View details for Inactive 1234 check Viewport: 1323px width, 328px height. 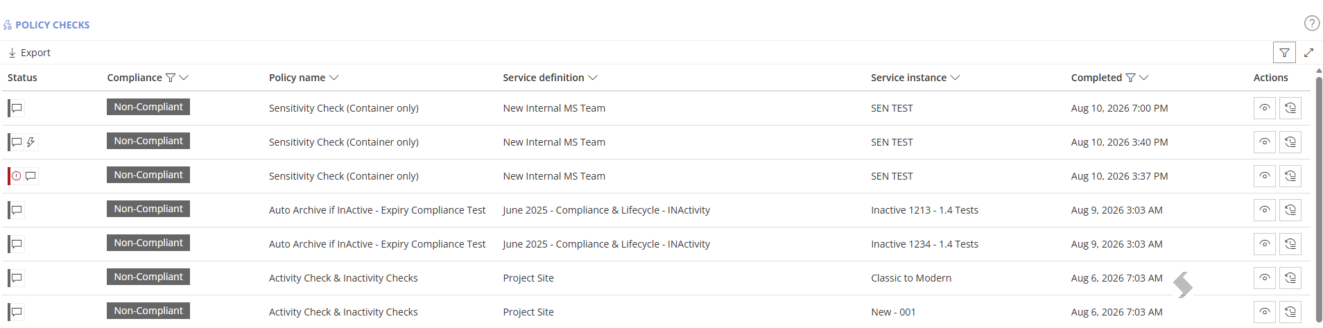click(x=1264, y=244)
